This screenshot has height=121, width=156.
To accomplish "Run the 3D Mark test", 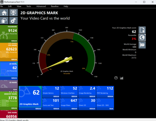I will click(15, 90).
